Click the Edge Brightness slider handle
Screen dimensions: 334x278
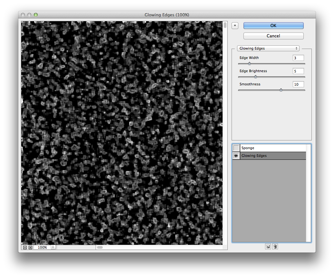pos(255,77)
